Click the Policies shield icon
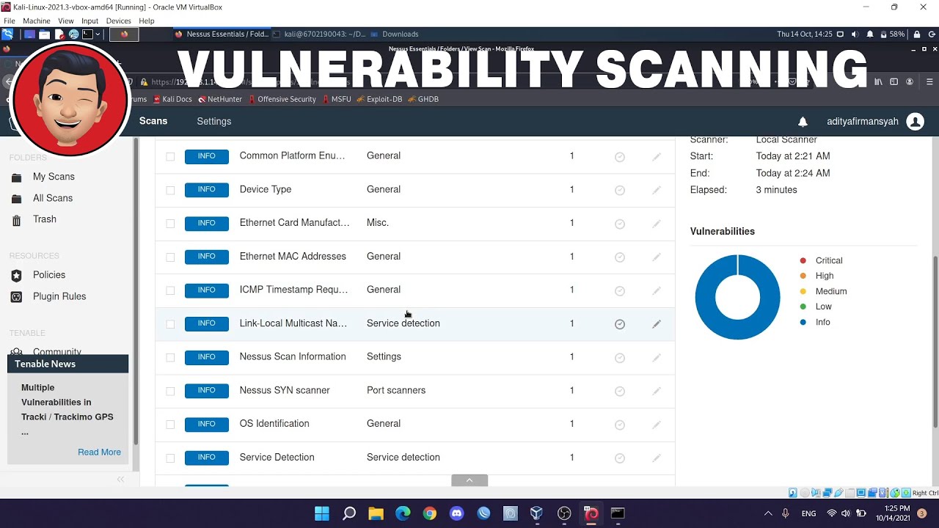This screenshot has width=939, height=528. click(x=17, y=275)
